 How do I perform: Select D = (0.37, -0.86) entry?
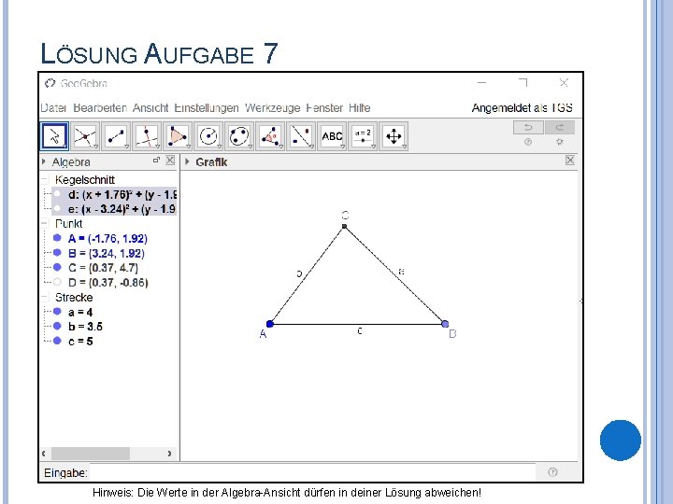click(x=107, y=283)
